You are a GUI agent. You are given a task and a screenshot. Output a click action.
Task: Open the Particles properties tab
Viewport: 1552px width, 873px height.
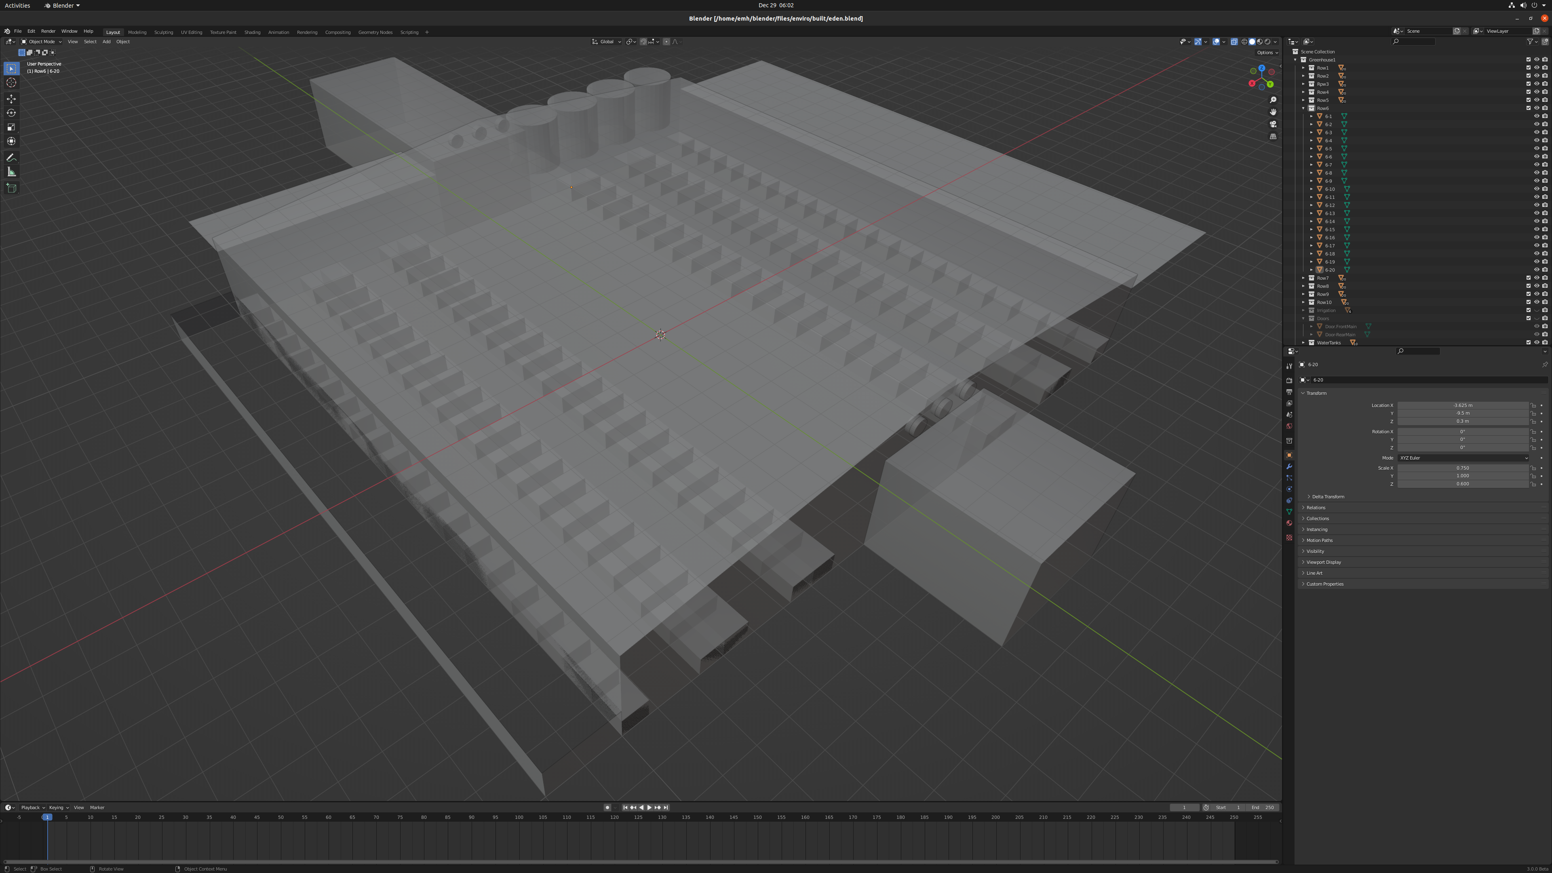tap(1289, 478)
